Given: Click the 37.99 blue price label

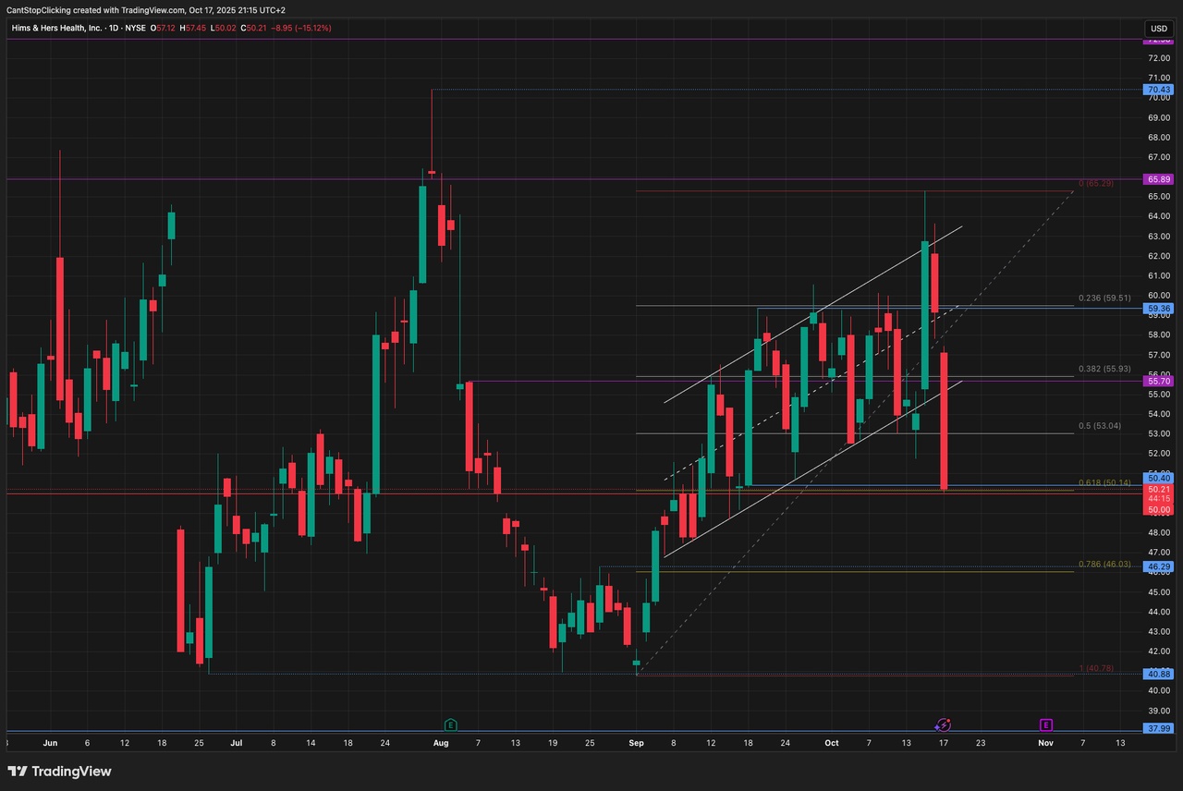Looking at the screenshot, I should pyautogui.click(x=1159, y=728).
